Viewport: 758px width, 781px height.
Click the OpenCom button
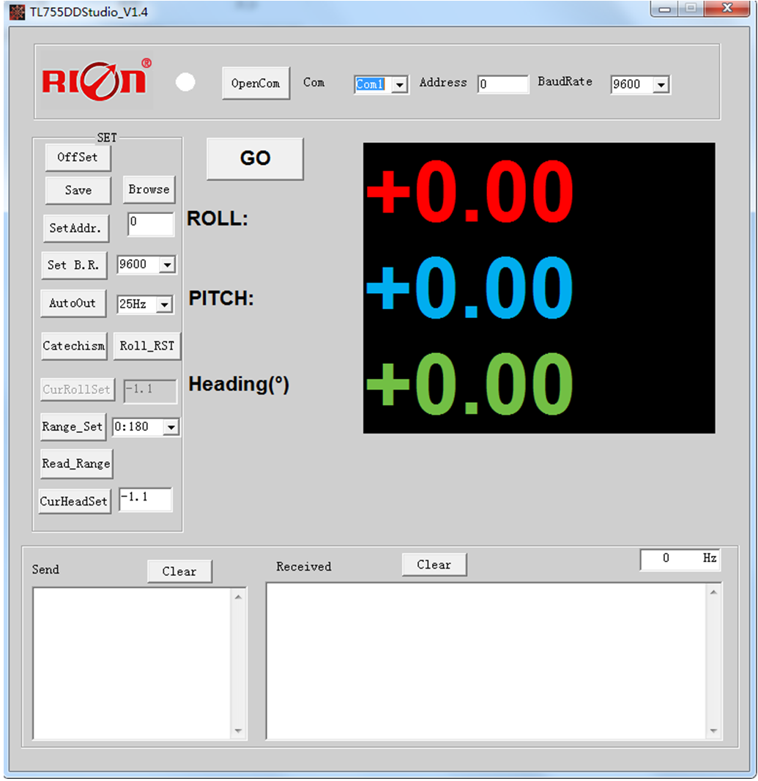pyautogui.click(x=256, y=84)
